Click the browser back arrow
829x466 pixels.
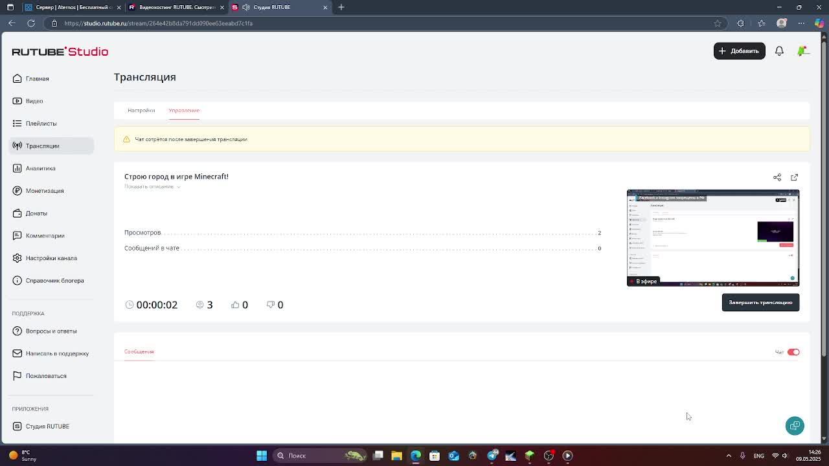(x=12, y=23)
